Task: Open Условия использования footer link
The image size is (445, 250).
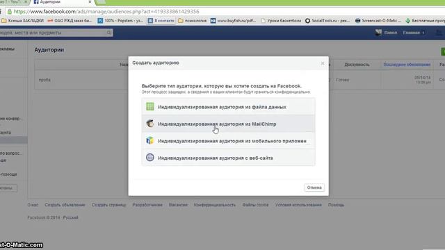Action: pyautogui.click(x=298, y=205)
